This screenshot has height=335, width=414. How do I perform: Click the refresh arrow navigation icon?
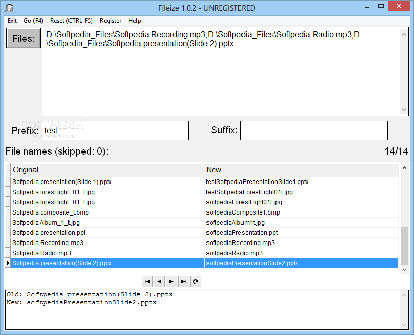coord(196,281)
